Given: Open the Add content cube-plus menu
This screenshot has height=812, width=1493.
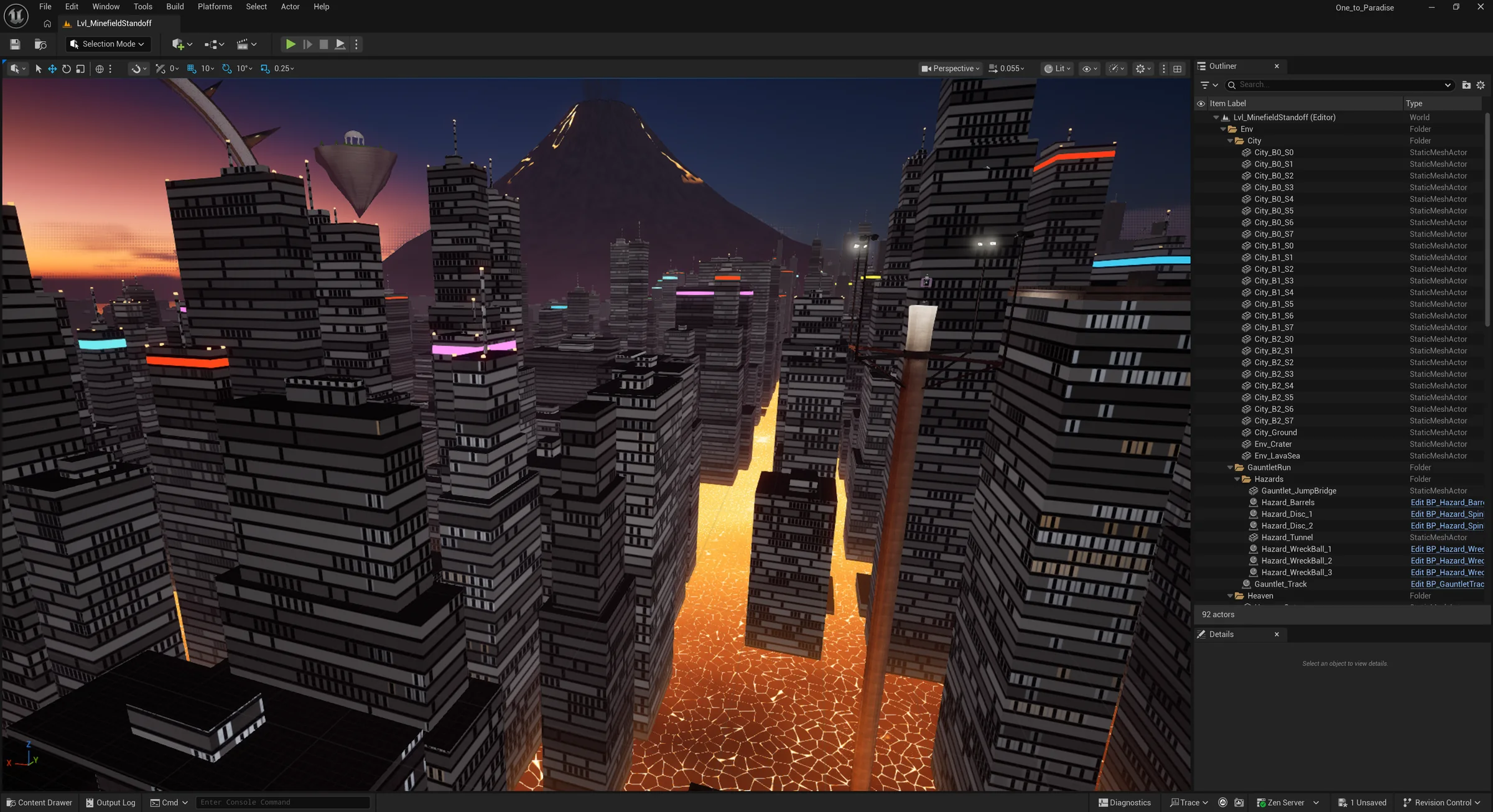Looking at the screenshot, I should coord(182,44).
